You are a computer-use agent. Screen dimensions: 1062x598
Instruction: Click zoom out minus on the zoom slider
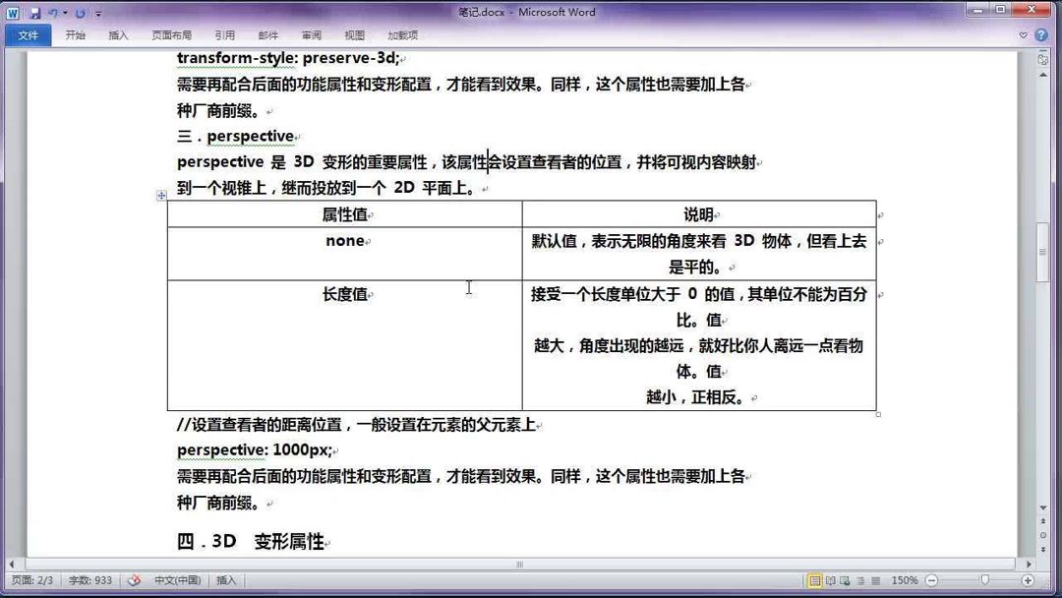pyautogui.click(x=932, y=580)
